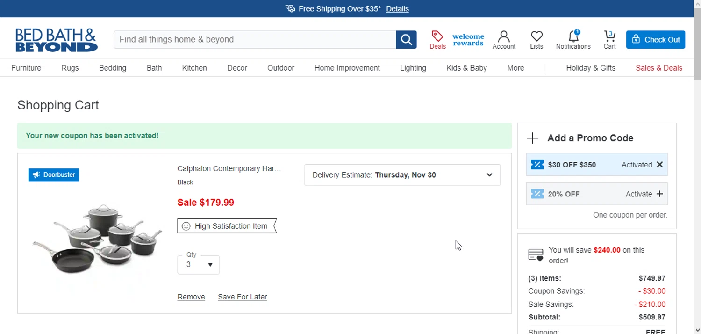Remove the activated $30 OFF $350 coupon
This screenshot has height=334, width=701.
click(x=659, y=165)
